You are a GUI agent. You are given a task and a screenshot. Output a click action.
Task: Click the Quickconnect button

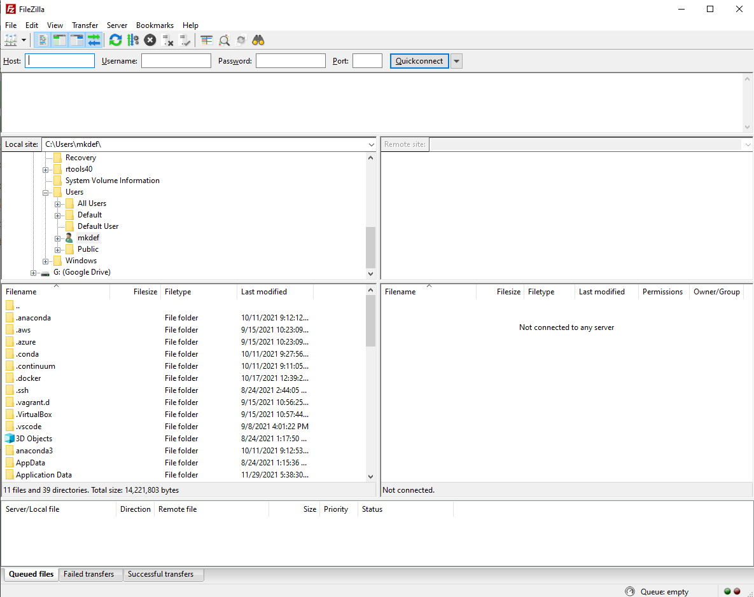click(419, 61)
